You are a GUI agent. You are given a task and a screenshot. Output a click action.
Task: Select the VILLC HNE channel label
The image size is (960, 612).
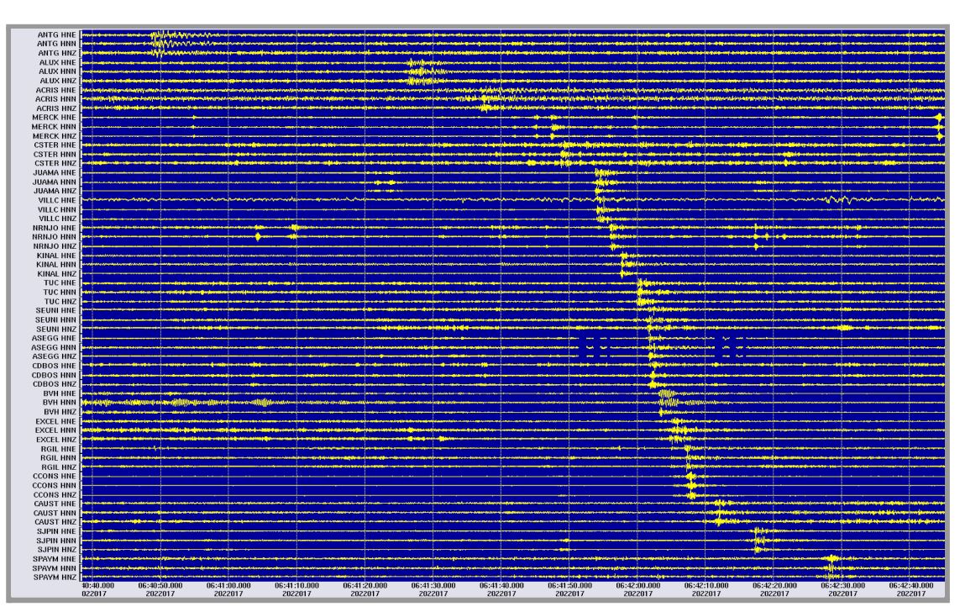[x=56, y=200]
